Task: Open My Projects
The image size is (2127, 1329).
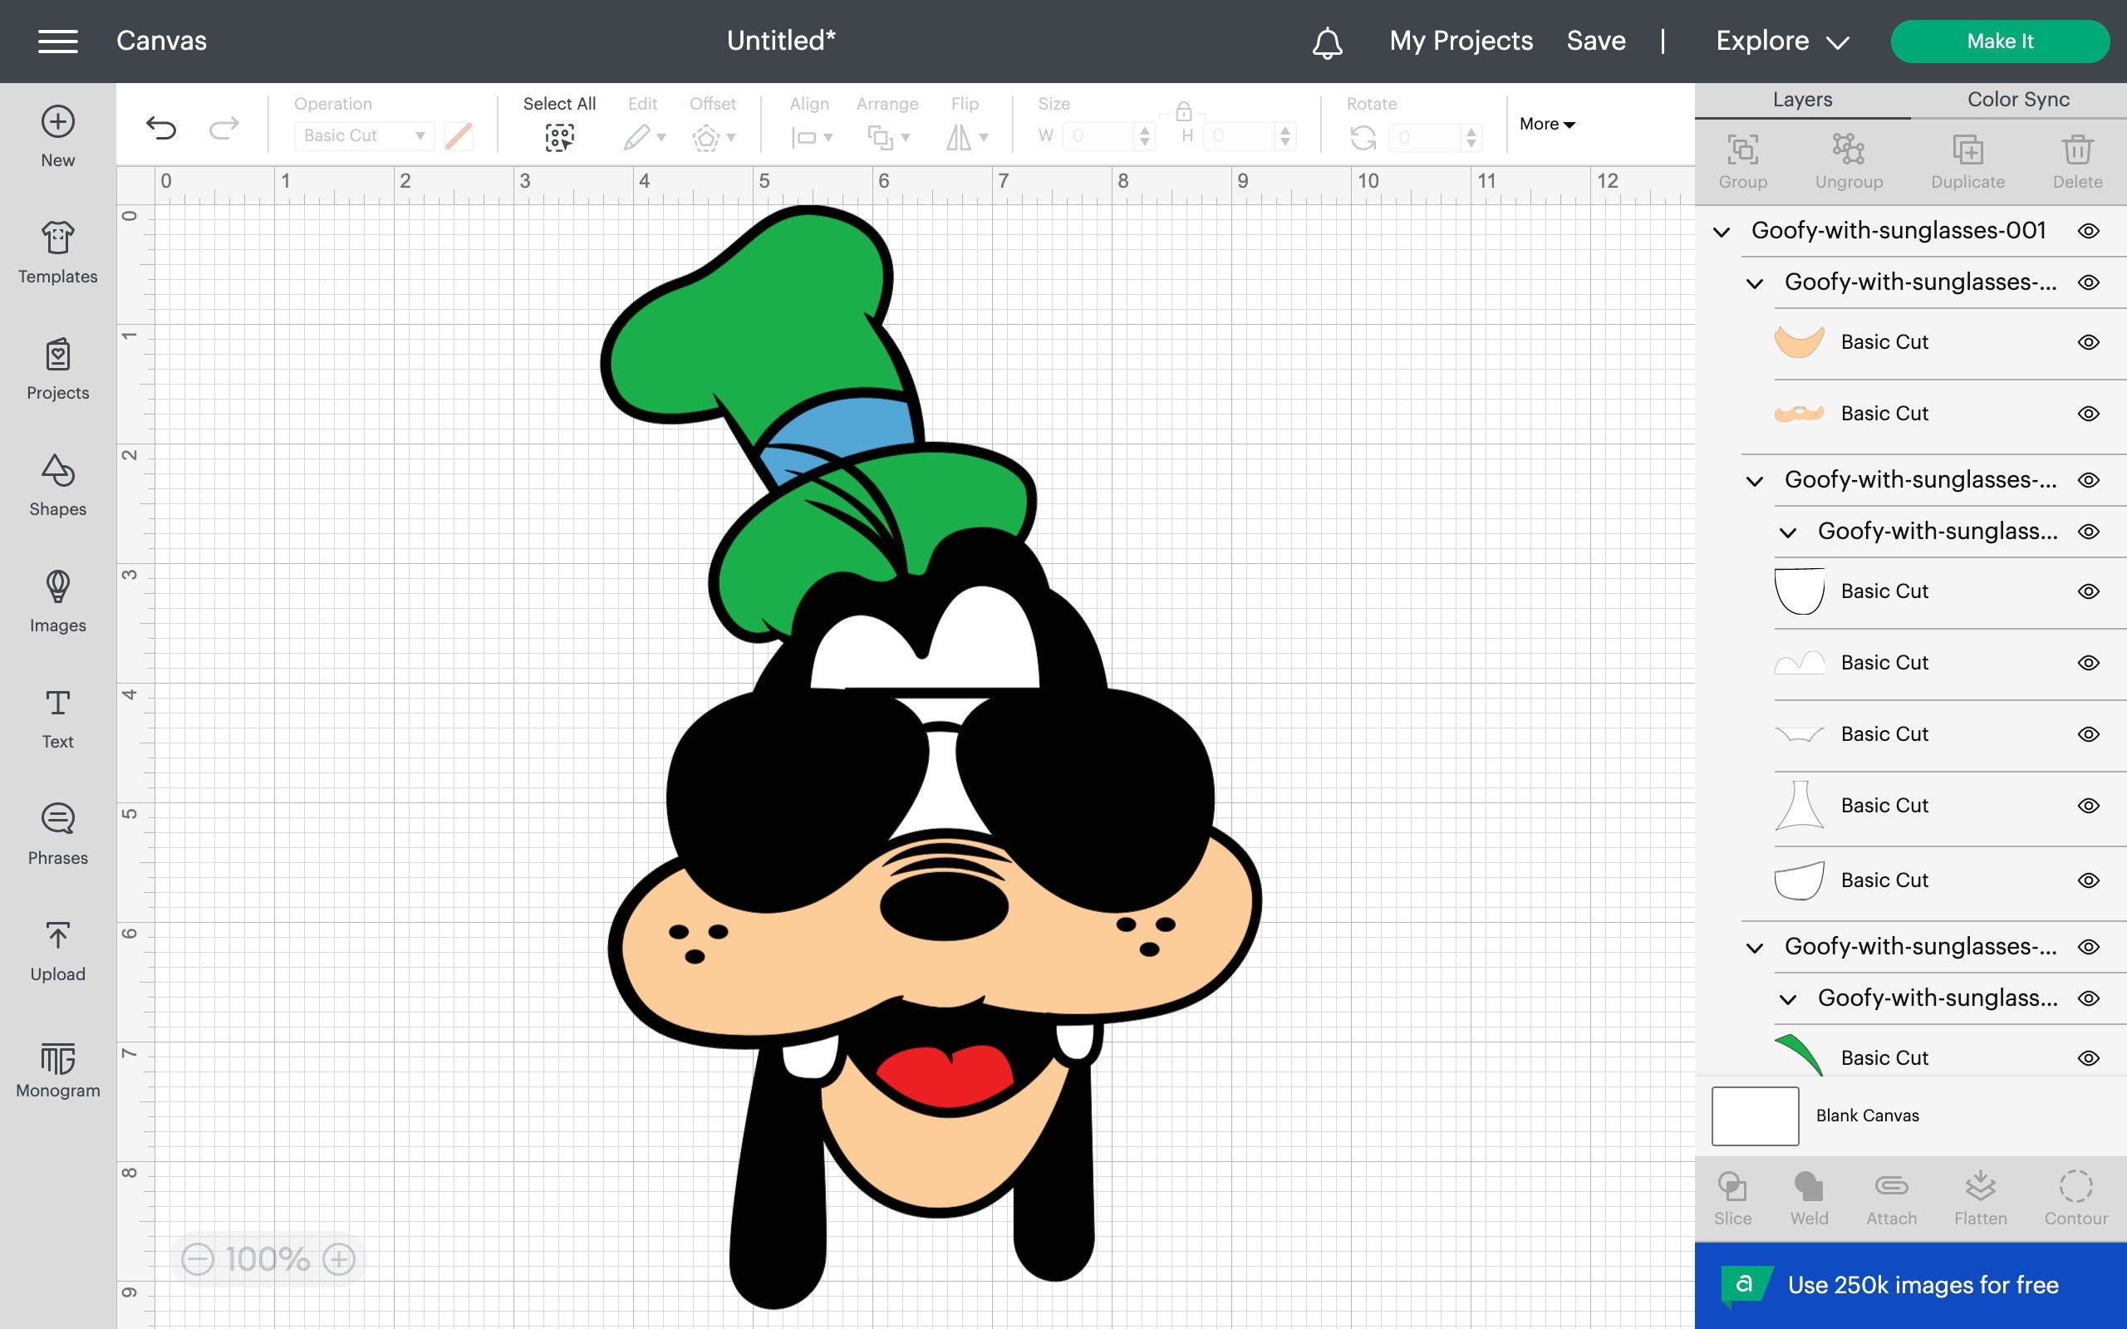Action: click(x=1461, y=41)
